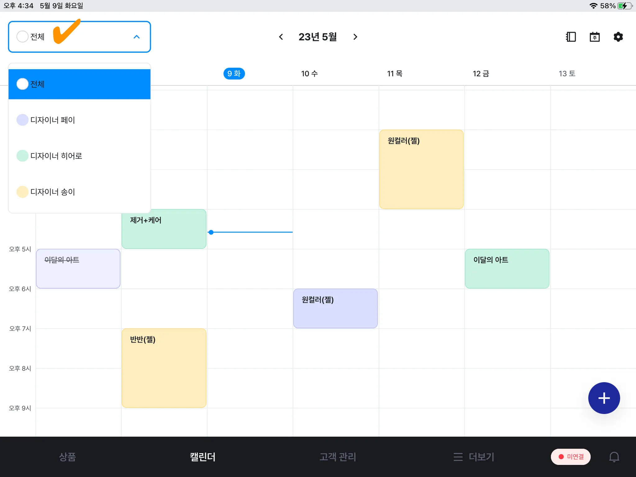Switch to the 상품 tab

pos(67,457)
